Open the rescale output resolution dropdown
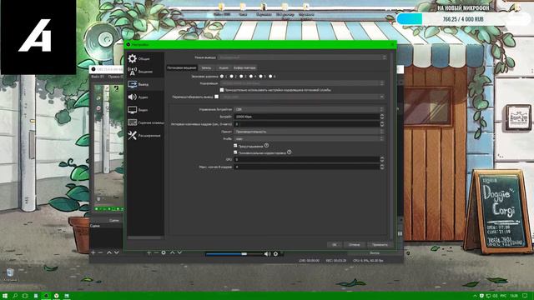The width and height of the screenshot is (534, 300). coord(302,97)
